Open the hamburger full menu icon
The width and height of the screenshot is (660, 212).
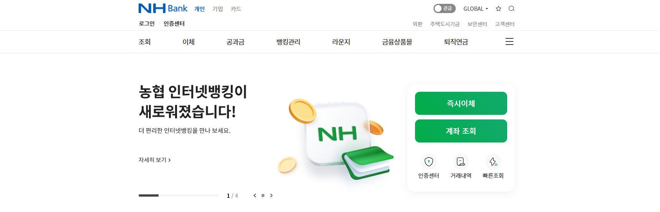click(x=509, y=41)
